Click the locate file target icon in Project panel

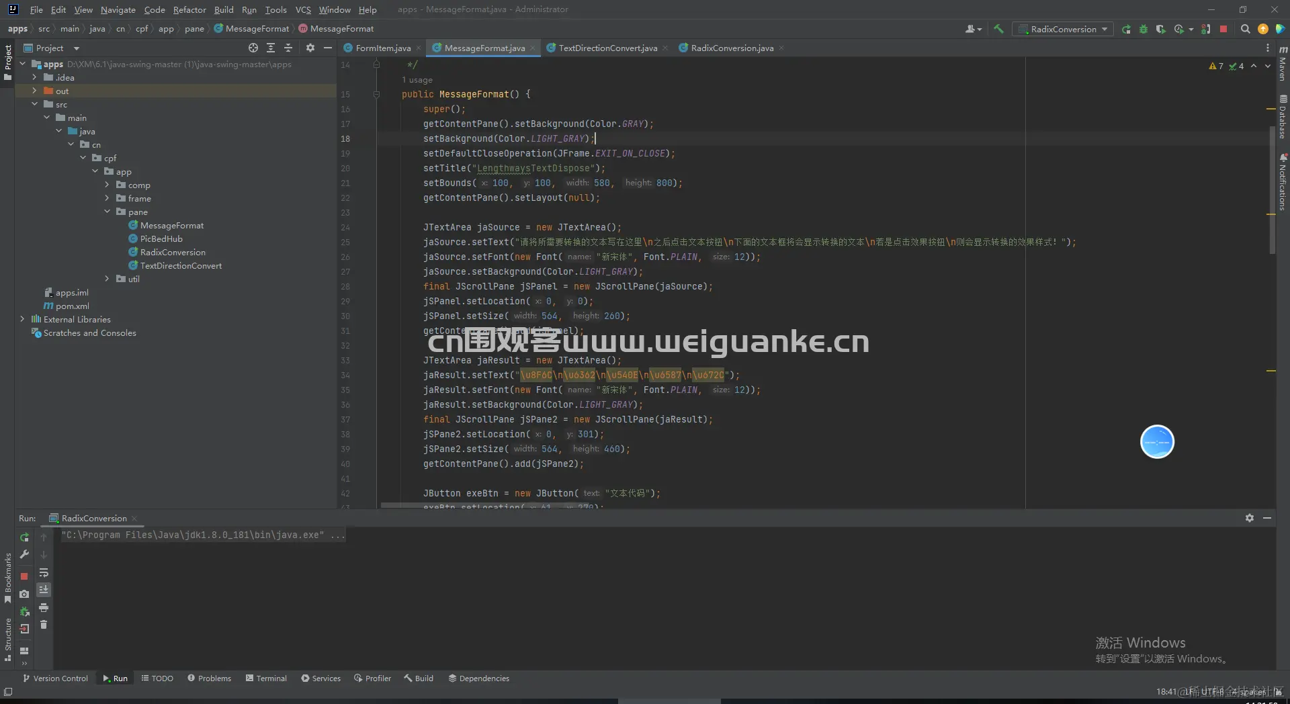(253, 48)
